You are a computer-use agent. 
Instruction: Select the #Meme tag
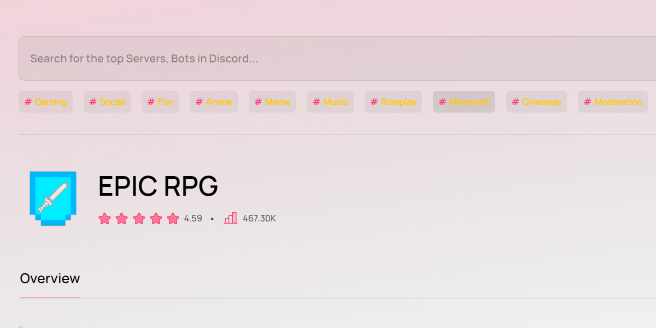coord(272,101)
